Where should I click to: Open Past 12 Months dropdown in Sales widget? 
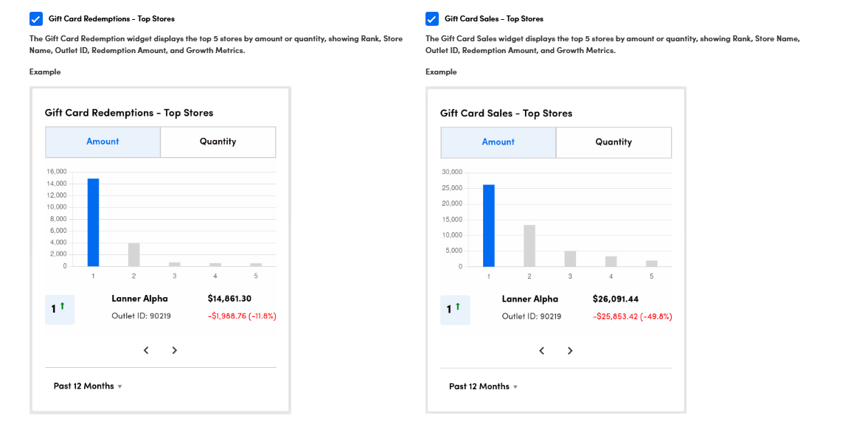pyautogui.click(x=483, y=386)
